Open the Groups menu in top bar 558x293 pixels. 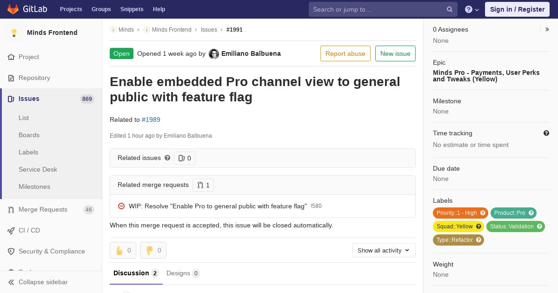pyautogui.click(x=101, y=9)
